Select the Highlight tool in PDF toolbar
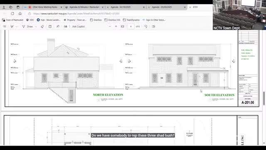Screen dimensions: 266x150 click(x=12, y=27)
